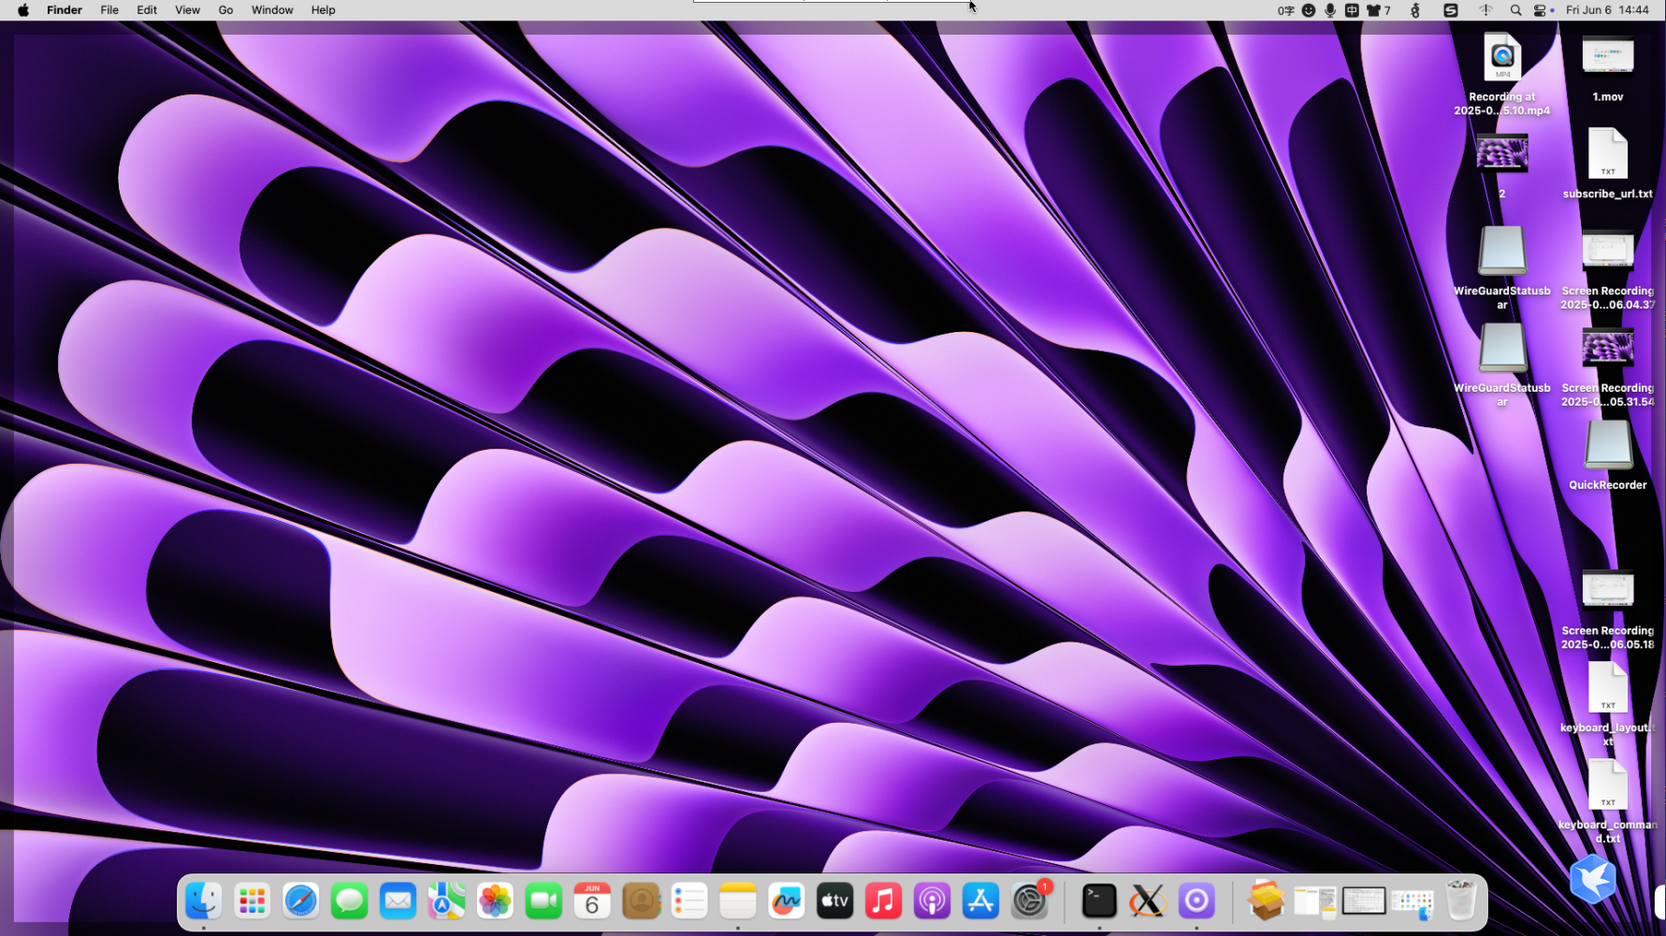Image resolution: width=1666 pixels, height=936 pixels.
Task: Select keyboard_layout.txt on the desktop
Action: (x=1608, y=704)
